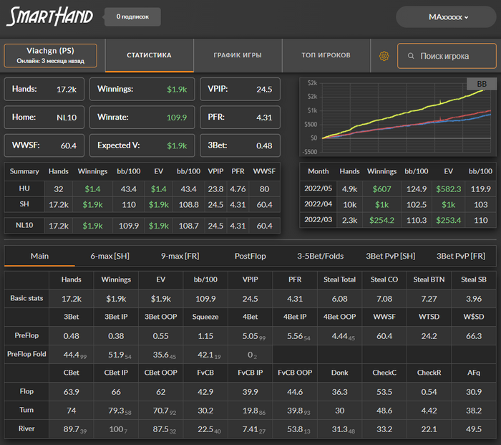Click the Turn CBet value 74
This screenshot has height=445, width=501.
72,411
